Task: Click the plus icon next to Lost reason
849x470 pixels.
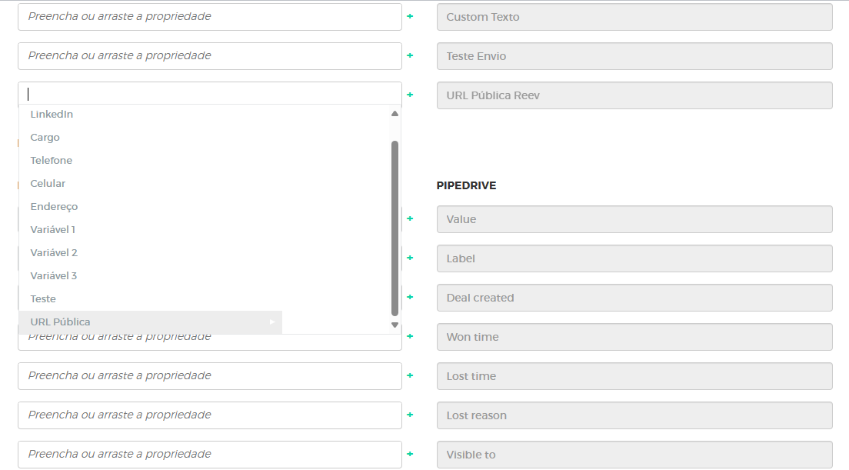Action: [410, 415]
